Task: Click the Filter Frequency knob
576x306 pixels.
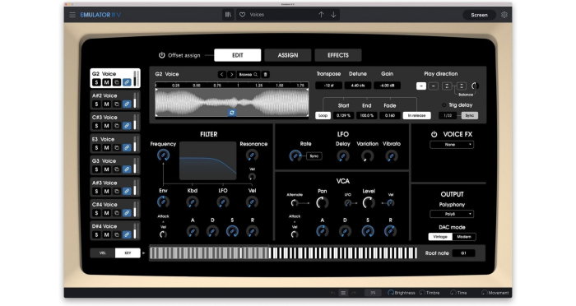Action: (163, 155)
